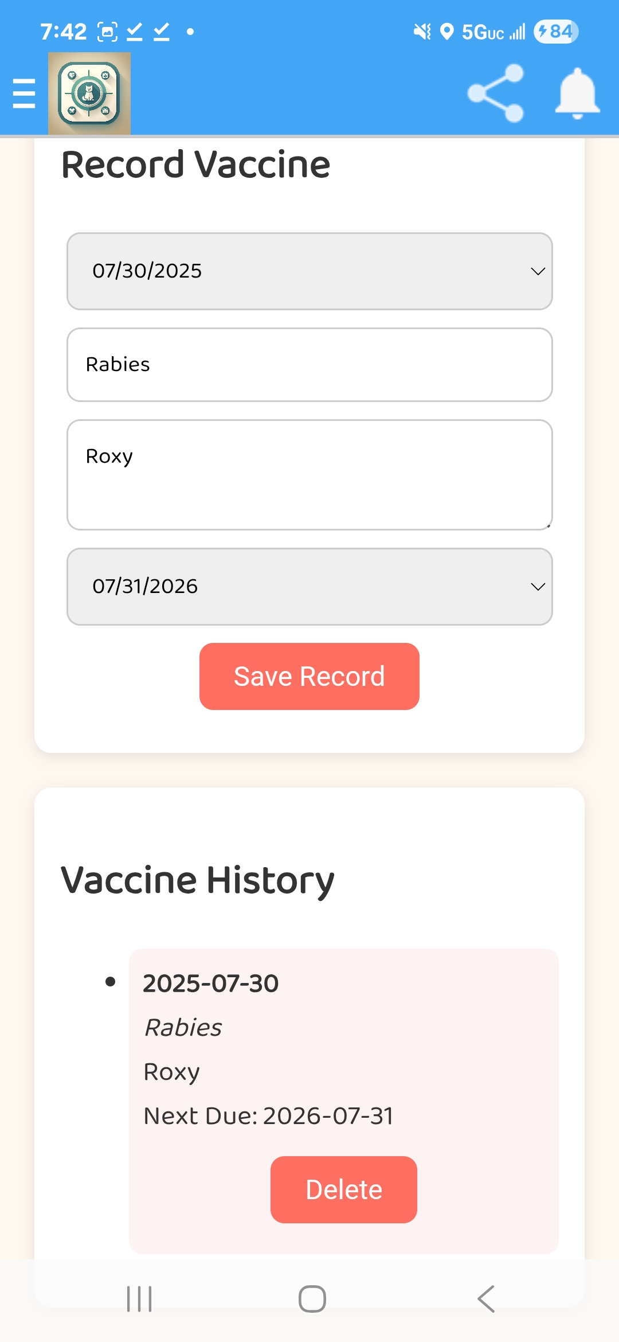Open Android recent apps button

(139, 1299)
